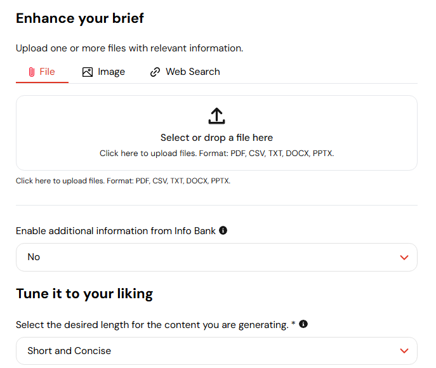The image size is (436, 368).
Task: Click the "Enable additional information from Info Bank" label
Action: click(116, 231)
